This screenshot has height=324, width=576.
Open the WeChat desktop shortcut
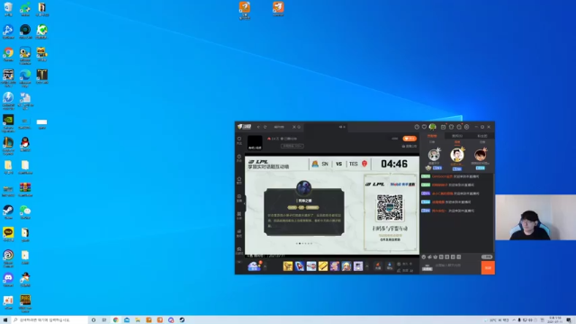pyautogui.click(x=25, y=212)
